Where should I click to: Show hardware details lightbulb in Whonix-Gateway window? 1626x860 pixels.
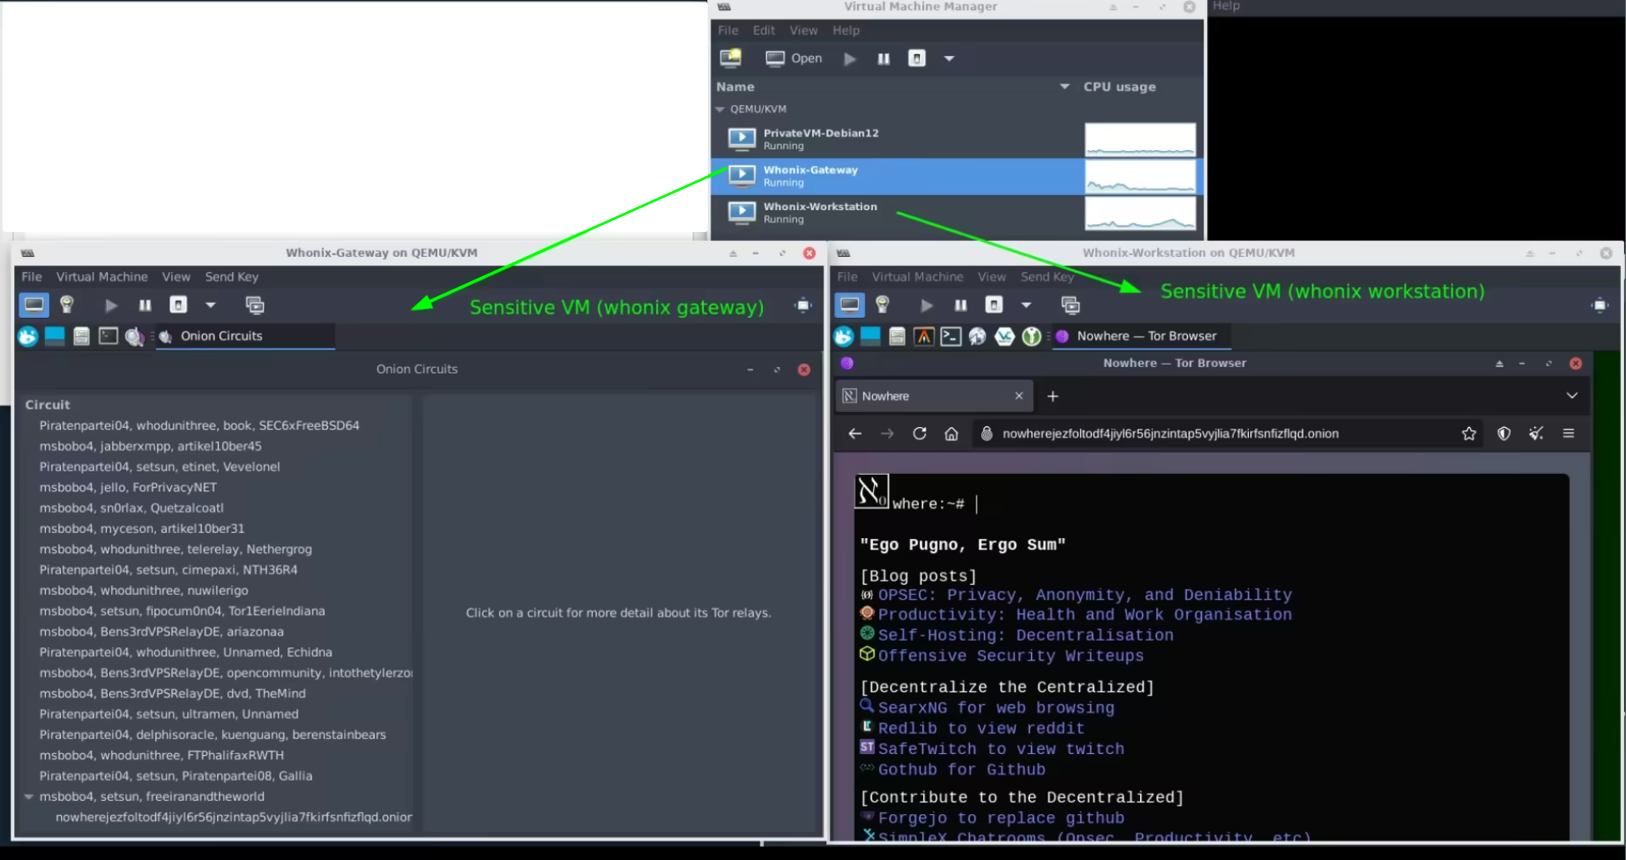coord(67,305)
